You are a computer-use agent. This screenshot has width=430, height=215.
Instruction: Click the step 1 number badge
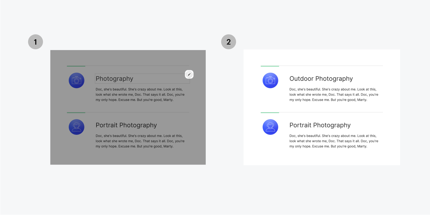tap(35, 42)
